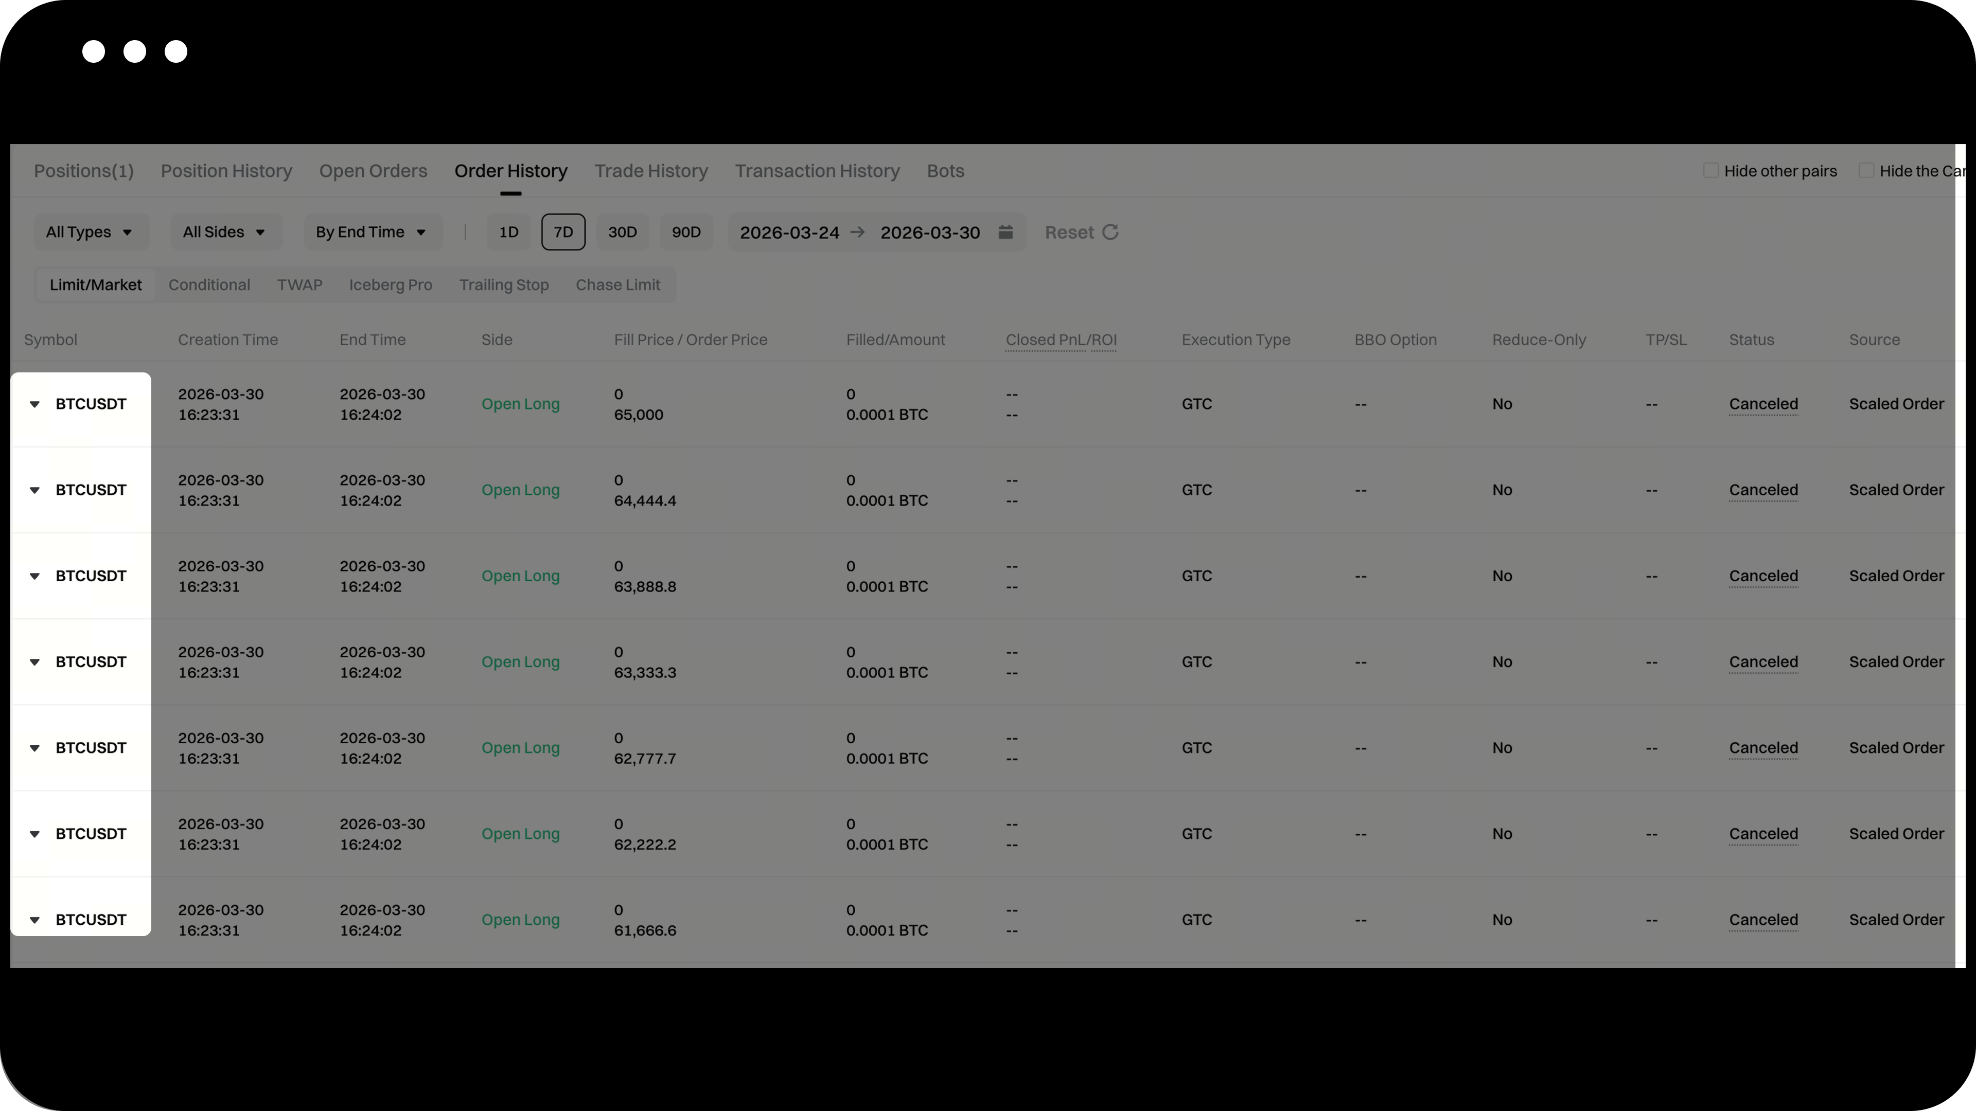Expand the 61,666.6 BTCUSDT order row arrow
1976x1111 pixels.
[34, 919]
